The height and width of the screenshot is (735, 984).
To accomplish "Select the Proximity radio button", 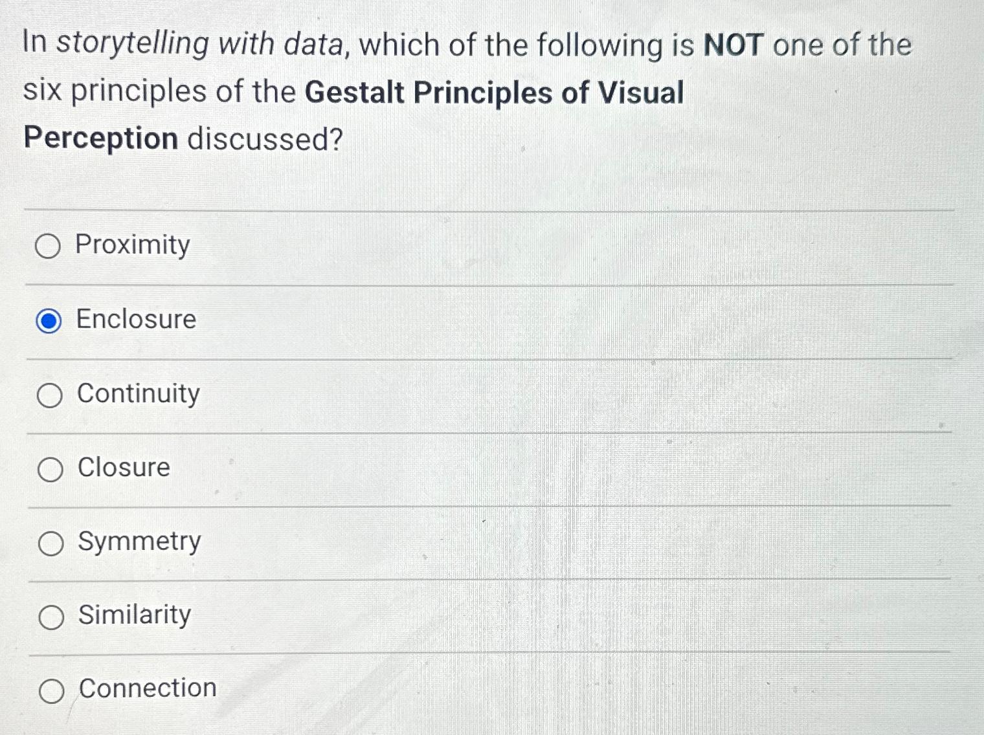I will point(49,246).
